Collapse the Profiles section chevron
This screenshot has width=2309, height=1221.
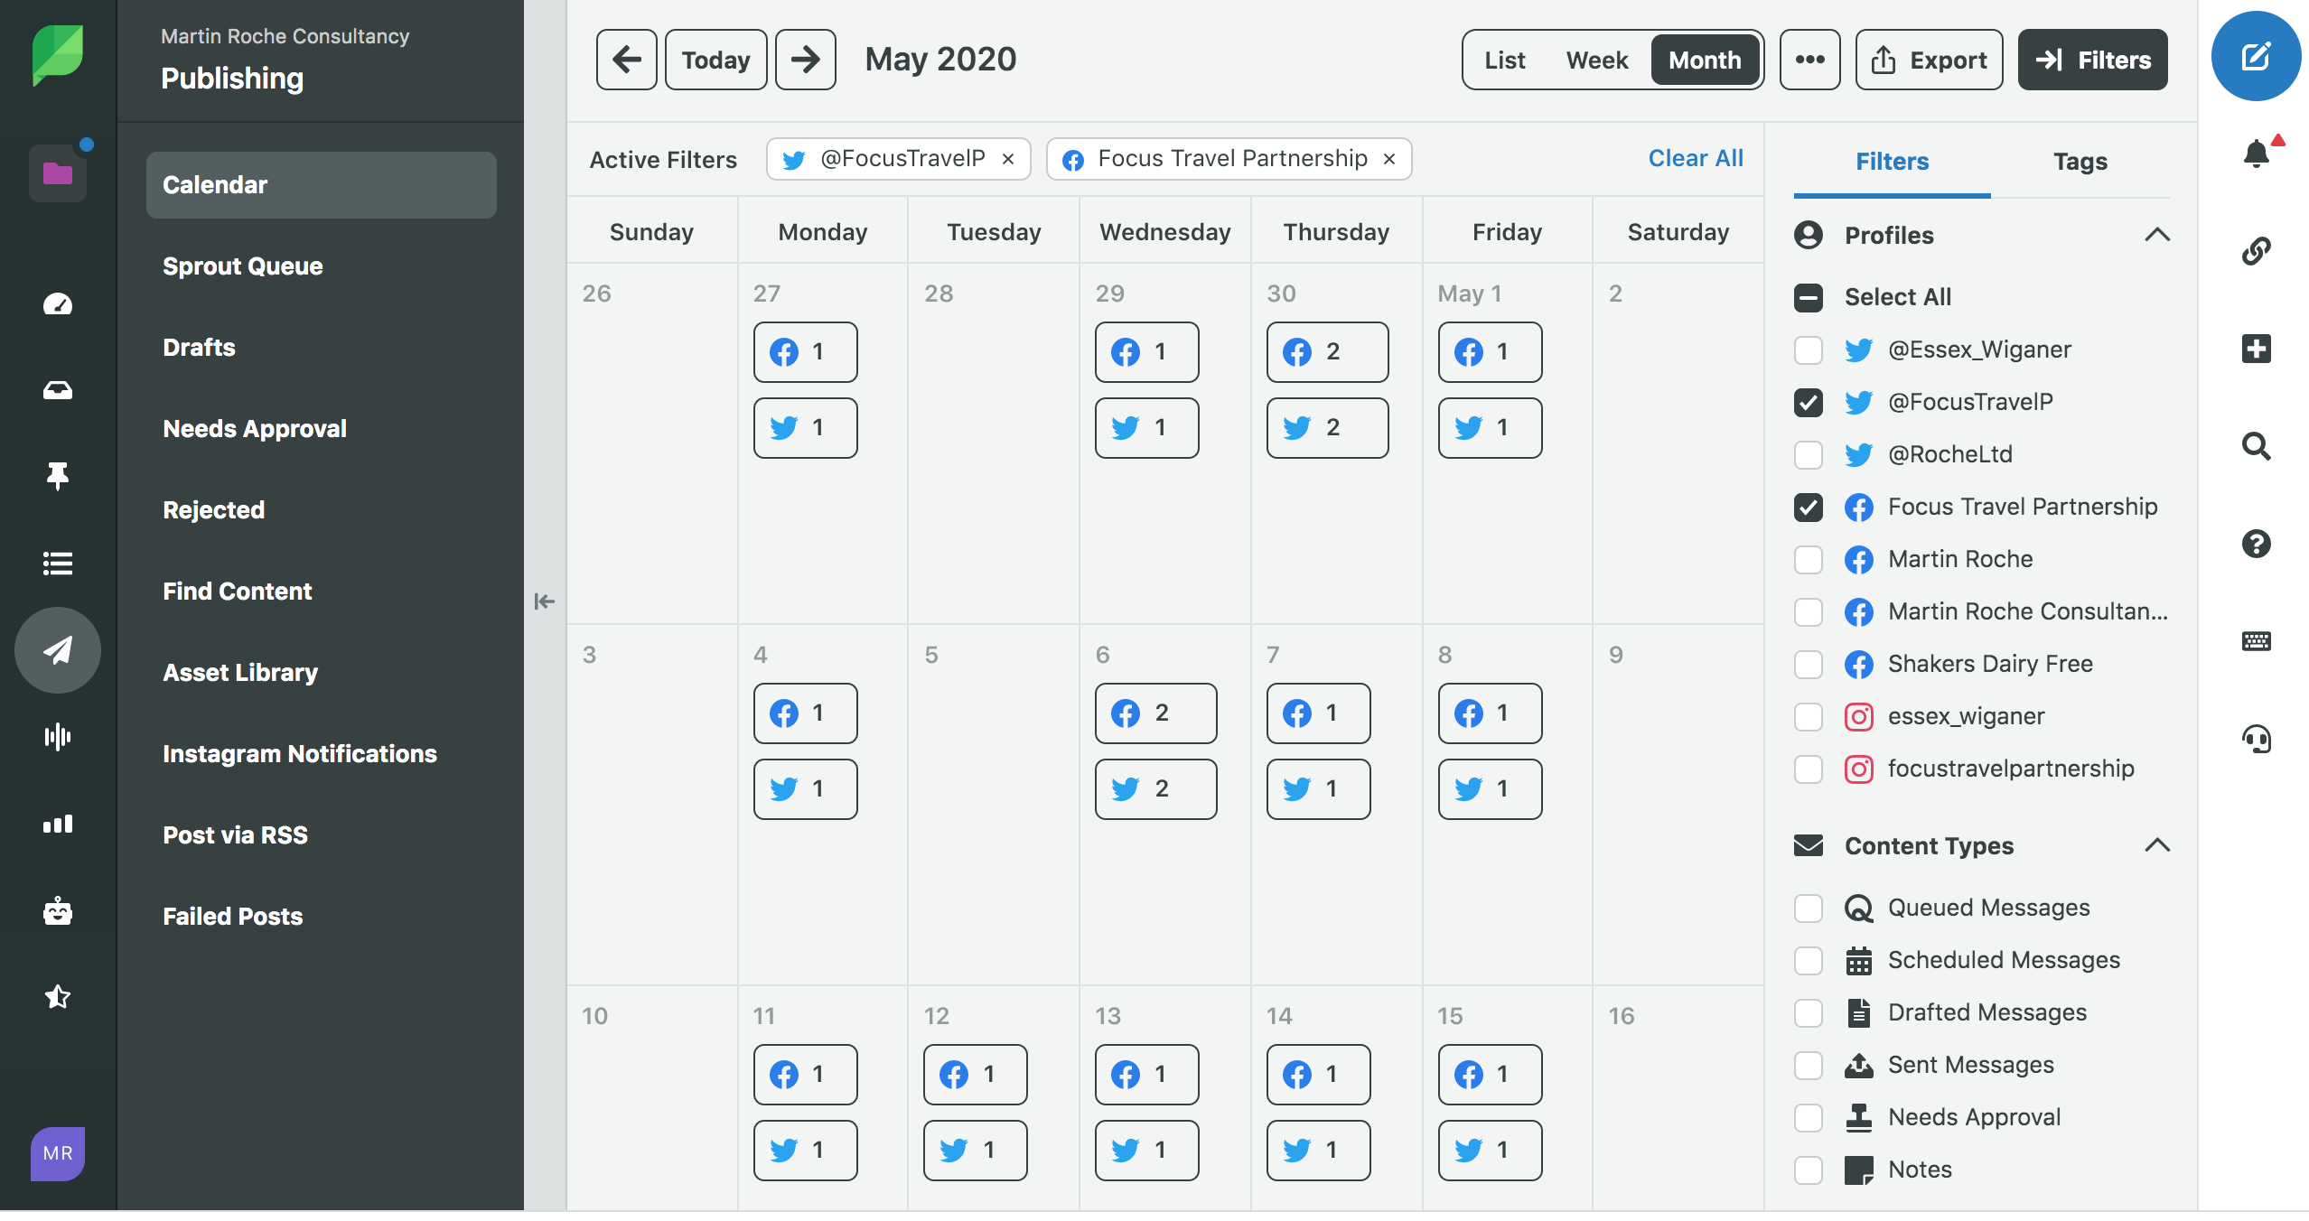coord(2157,235)
